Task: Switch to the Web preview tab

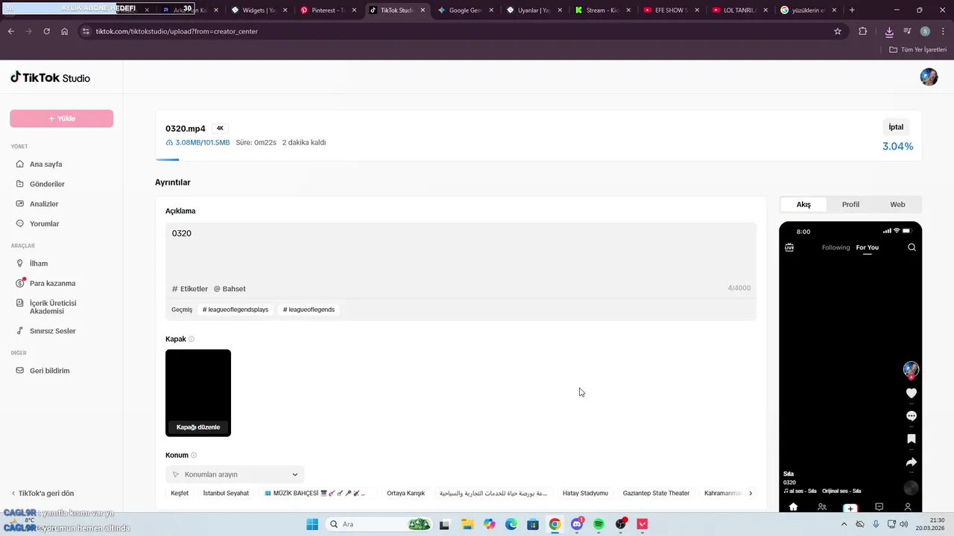Action: tap(897, 205)
